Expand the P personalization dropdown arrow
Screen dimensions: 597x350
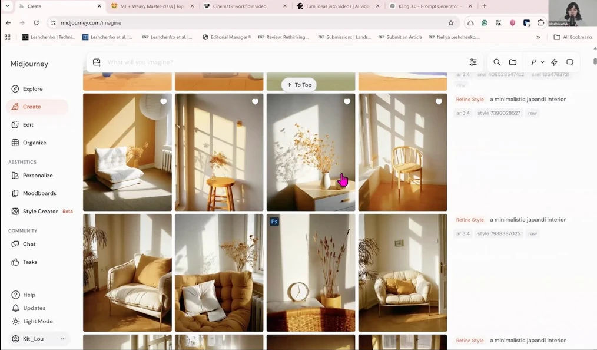tap(542, 62)
